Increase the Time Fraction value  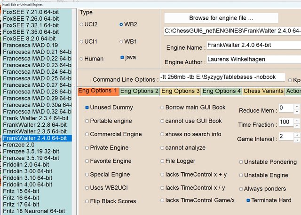[x=297, y=121]
